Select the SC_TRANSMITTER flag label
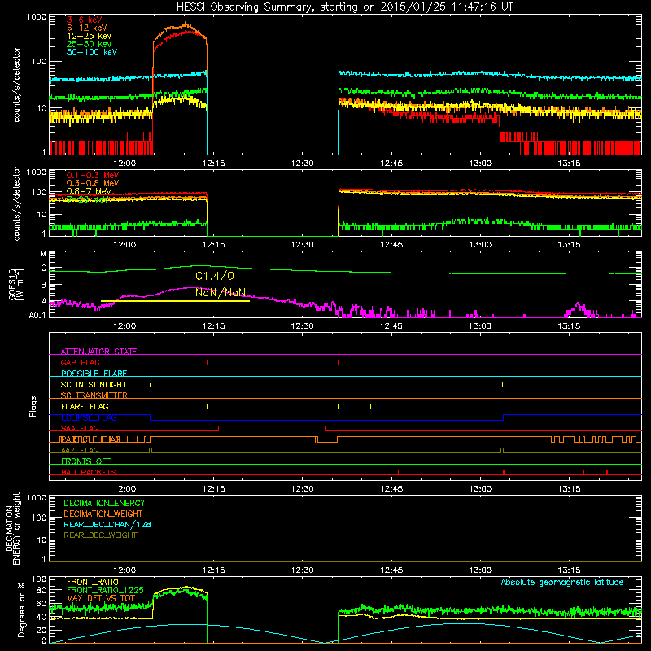The width and height of the screenshot is (651, 651). pos(94,395)
